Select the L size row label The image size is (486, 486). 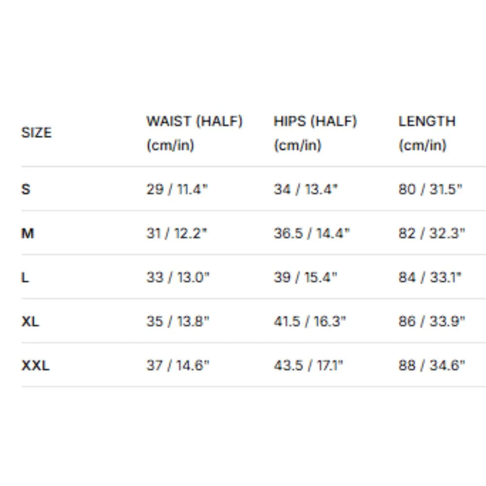(x=25, y=278)
